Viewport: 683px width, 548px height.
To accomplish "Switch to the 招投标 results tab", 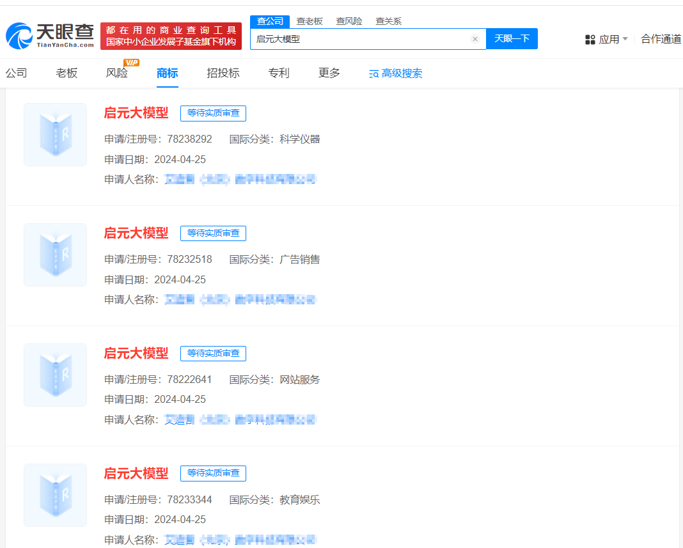I will (223, 73).
